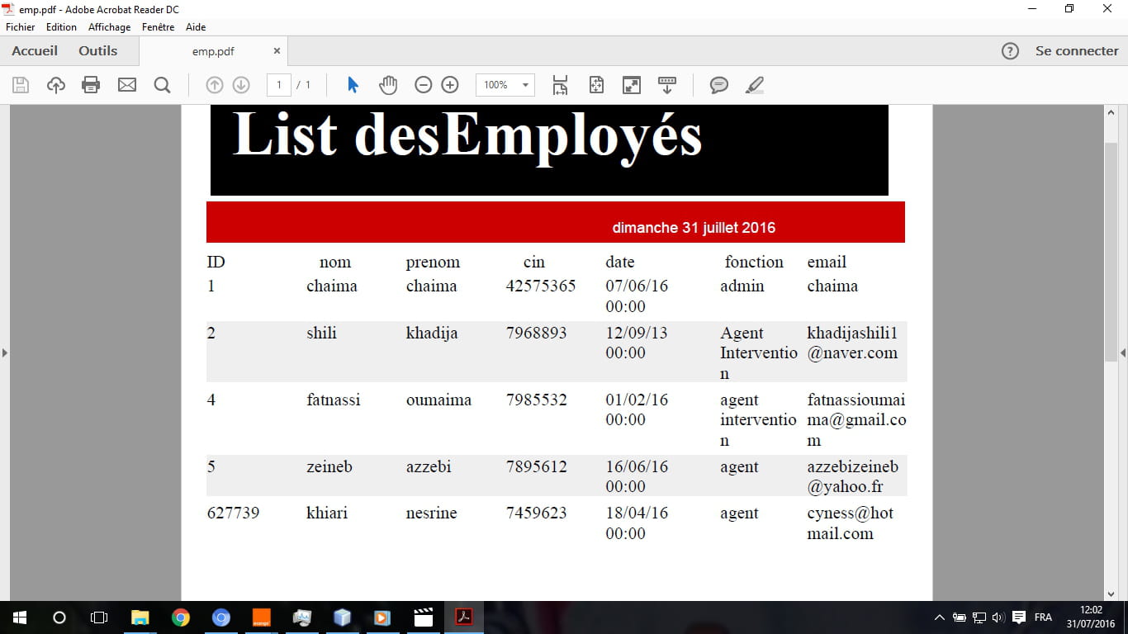
Task: Click the vertical scrollbar up arrow
Action: (1111, 112)
